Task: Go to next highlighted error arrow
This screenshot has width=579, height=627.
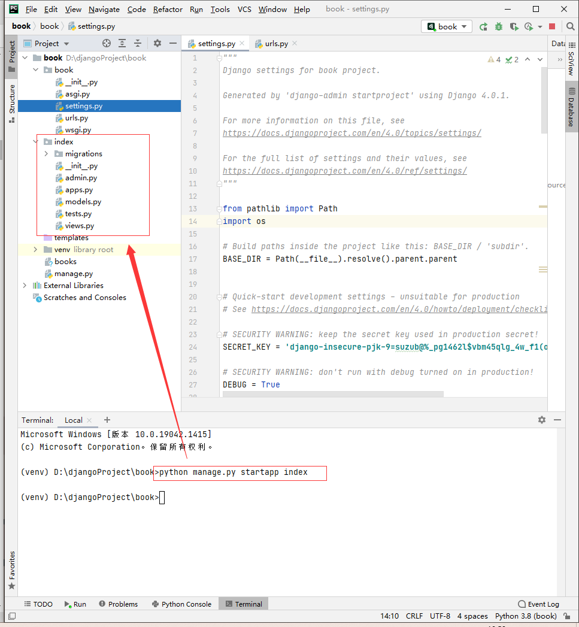Action: 540,59
